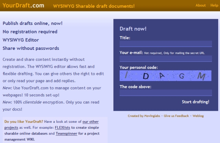
Task: Click the 'Your personal code:' label
Action: tap(139, 67)
